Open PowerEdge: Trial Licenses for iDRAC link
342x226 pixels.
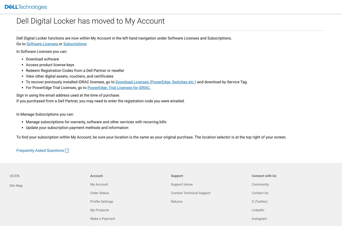(x=119, y=88)
